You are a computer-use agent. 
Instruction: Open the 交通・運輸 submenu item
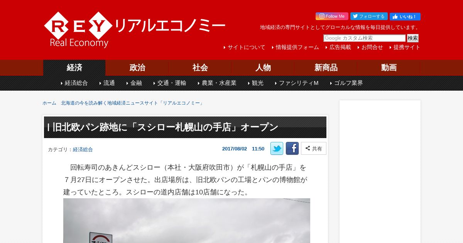pos(171,83)
